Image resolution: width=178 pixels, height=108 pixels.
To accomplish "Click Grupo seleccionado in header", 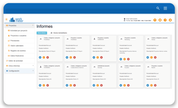I will click(132, 19).
